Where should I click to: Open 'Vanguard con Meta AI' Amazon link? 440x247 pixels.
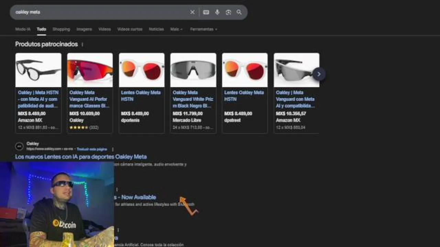tap(295, 99)
